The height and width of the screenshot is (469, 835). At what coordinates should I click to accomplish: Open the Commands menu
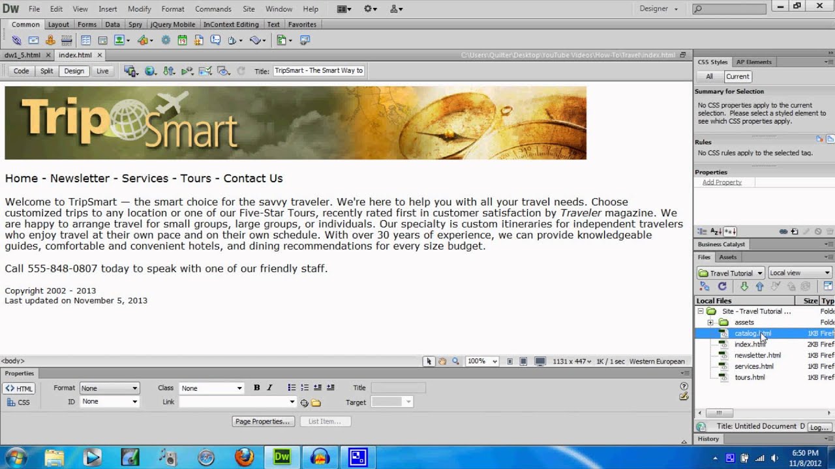[x=213, y=9]
